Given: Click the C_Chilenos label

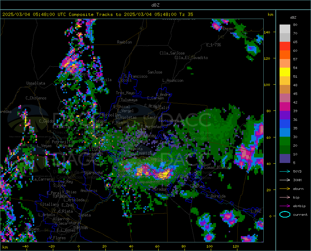Looking at the screenshot, I should (x=36, y=98).
